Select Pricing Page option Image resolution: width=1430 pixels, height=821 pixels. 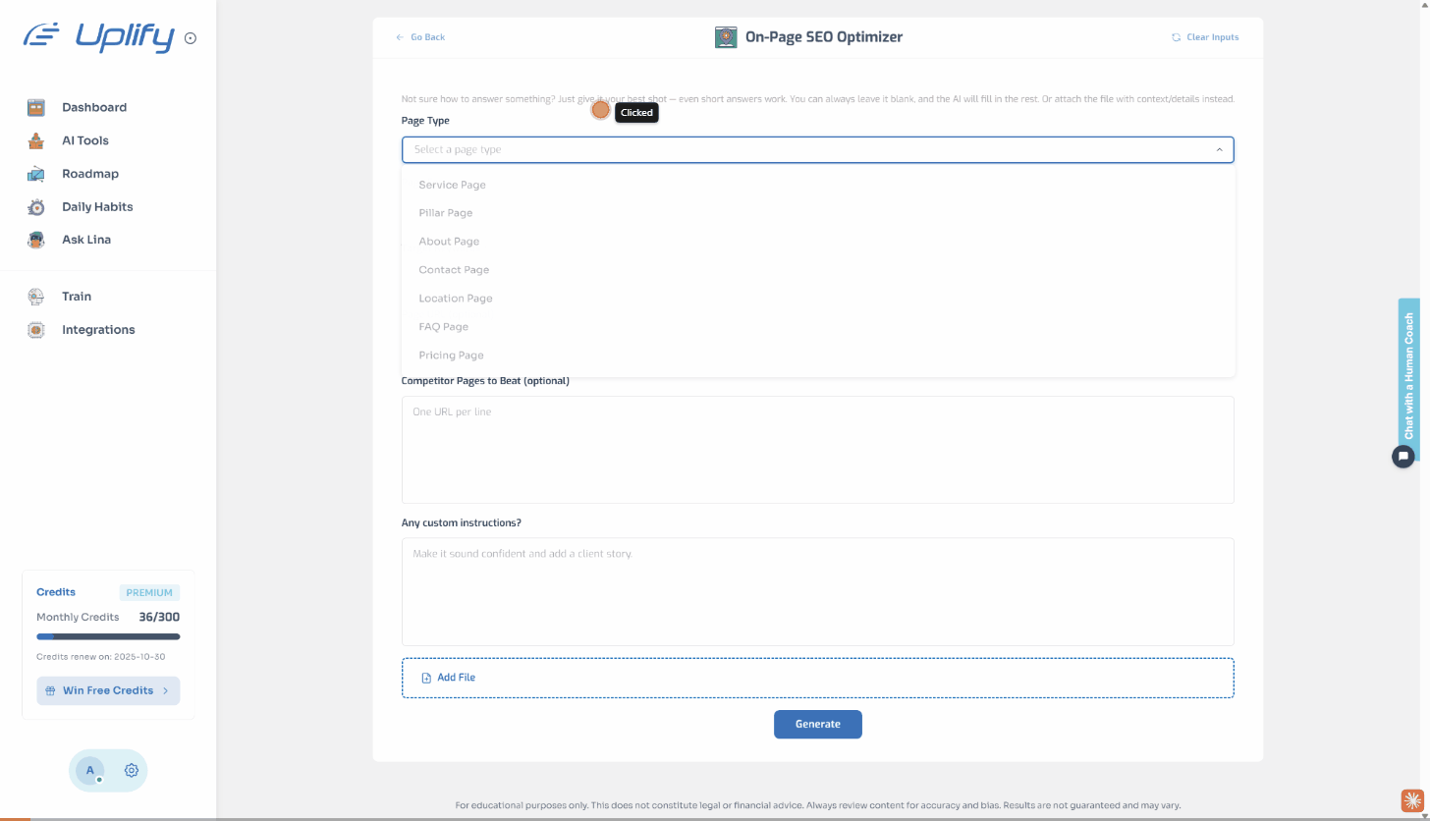pos(451,356)
